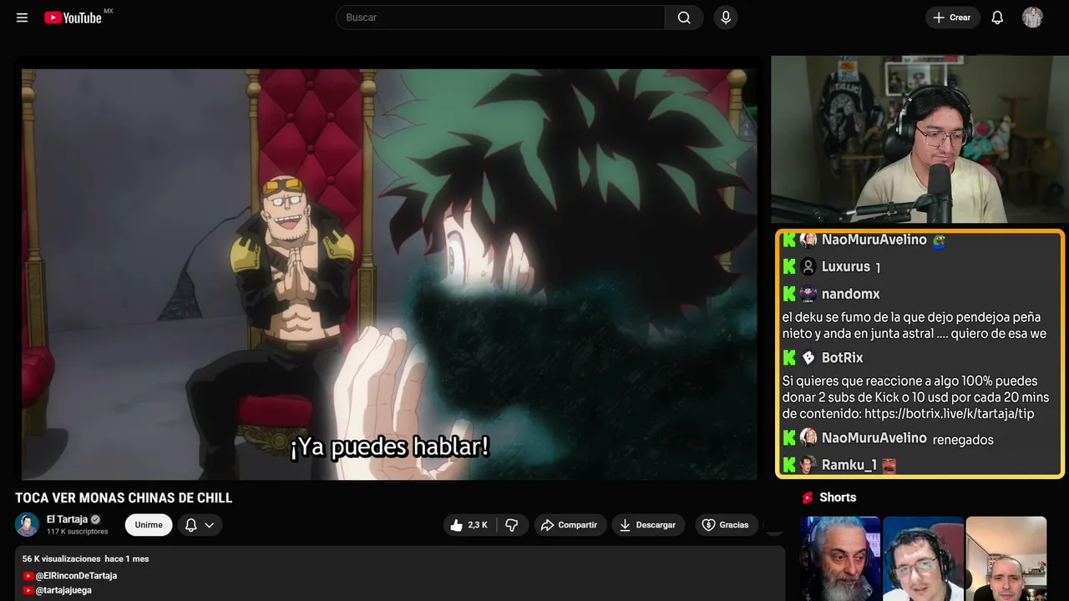
Task: Join the channel with Unirme
Action: [x=149, y=525]
